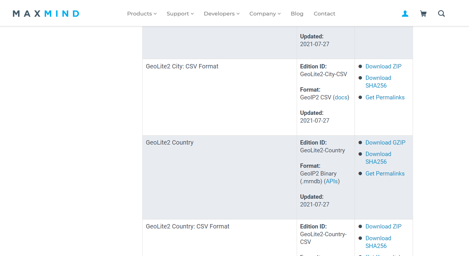The height and width of the screenshot is (256, 469).
Task: Open docs link for GeoIP2 CSV format
Action: [341, 97]
